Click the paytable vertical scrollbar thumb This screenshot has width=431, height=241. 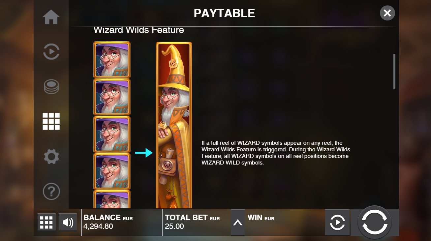click(x=394, y=71)
